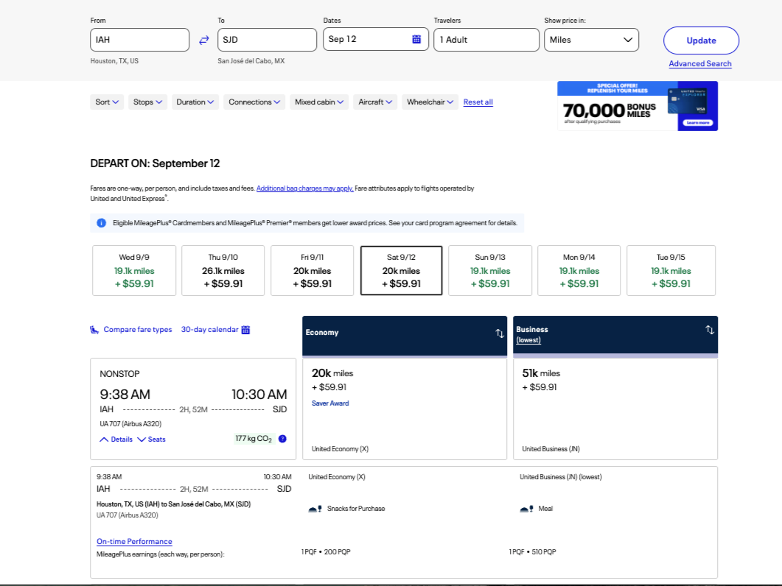Click the Reset all filters link
This screenshot has width=782, height=586.
[478, 102]
